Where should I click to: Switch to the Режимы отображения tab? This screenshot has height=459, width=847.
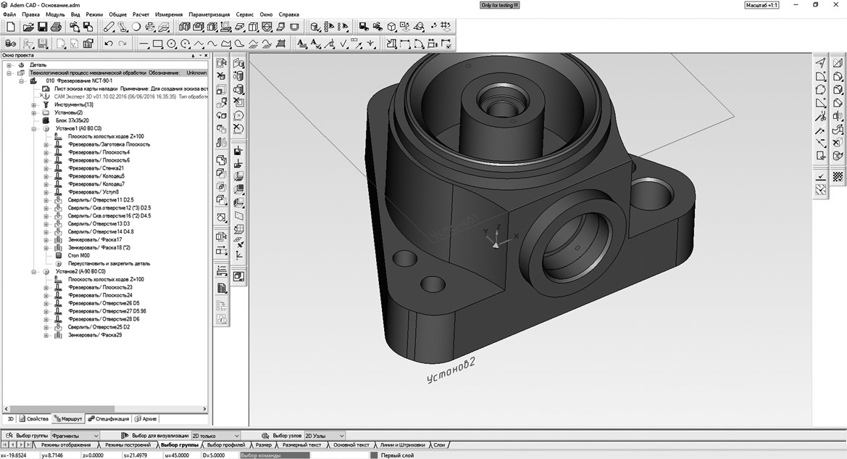66,444
